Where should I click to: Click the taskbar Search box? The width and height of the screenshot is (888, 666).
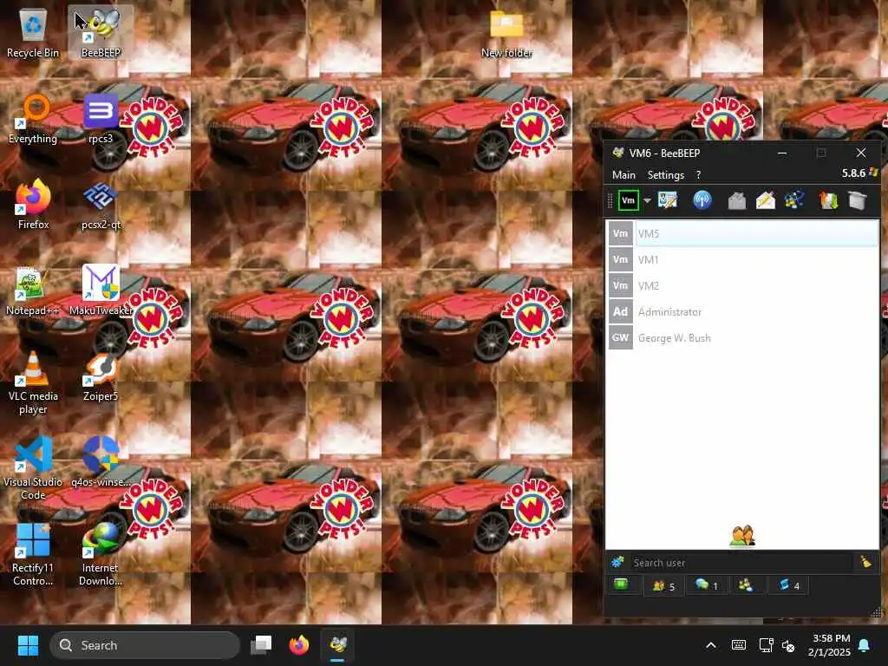[145, 645]
